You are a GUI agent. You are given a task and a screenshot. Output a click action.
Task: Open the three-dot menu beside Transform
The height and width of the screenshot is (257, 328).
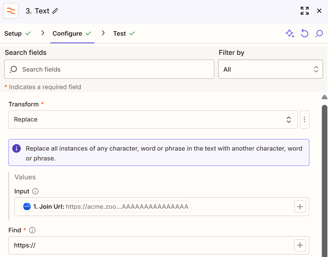click(x=304, y=120)
